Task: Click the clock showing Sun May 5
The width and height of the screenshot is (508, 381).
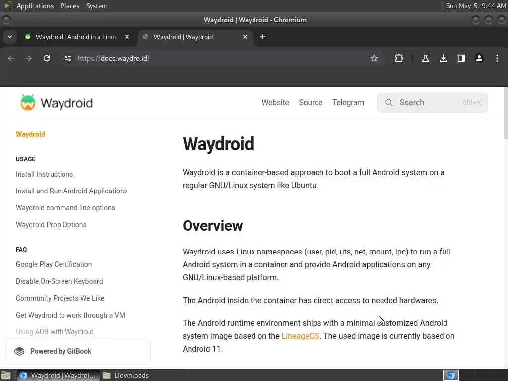Action: (x=476, y=6)
